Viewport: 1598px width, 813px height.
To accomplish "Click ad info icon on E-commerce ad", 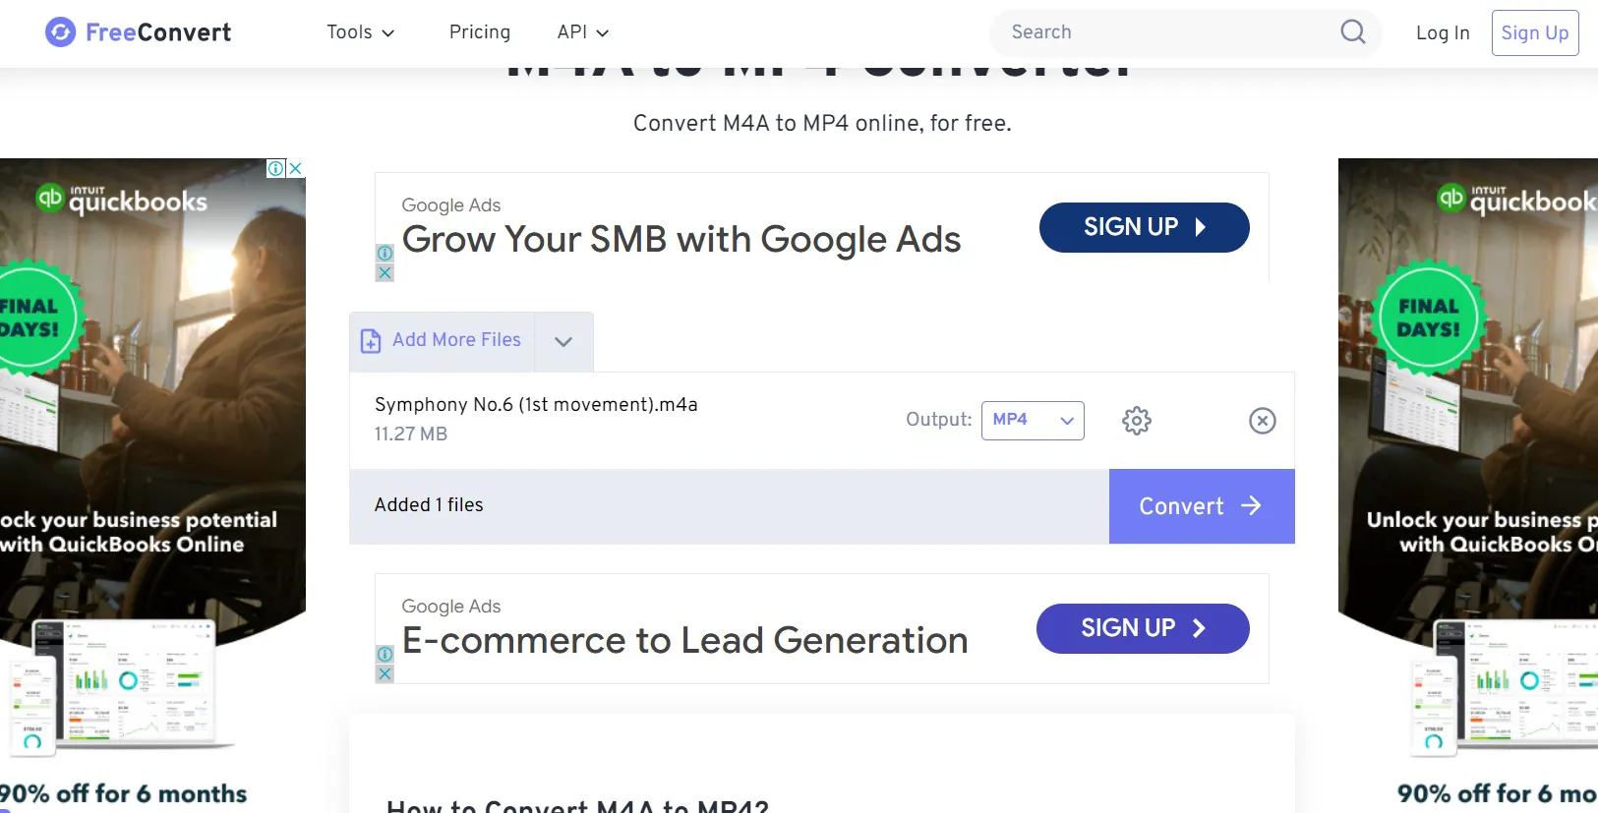I will [385, 655].
